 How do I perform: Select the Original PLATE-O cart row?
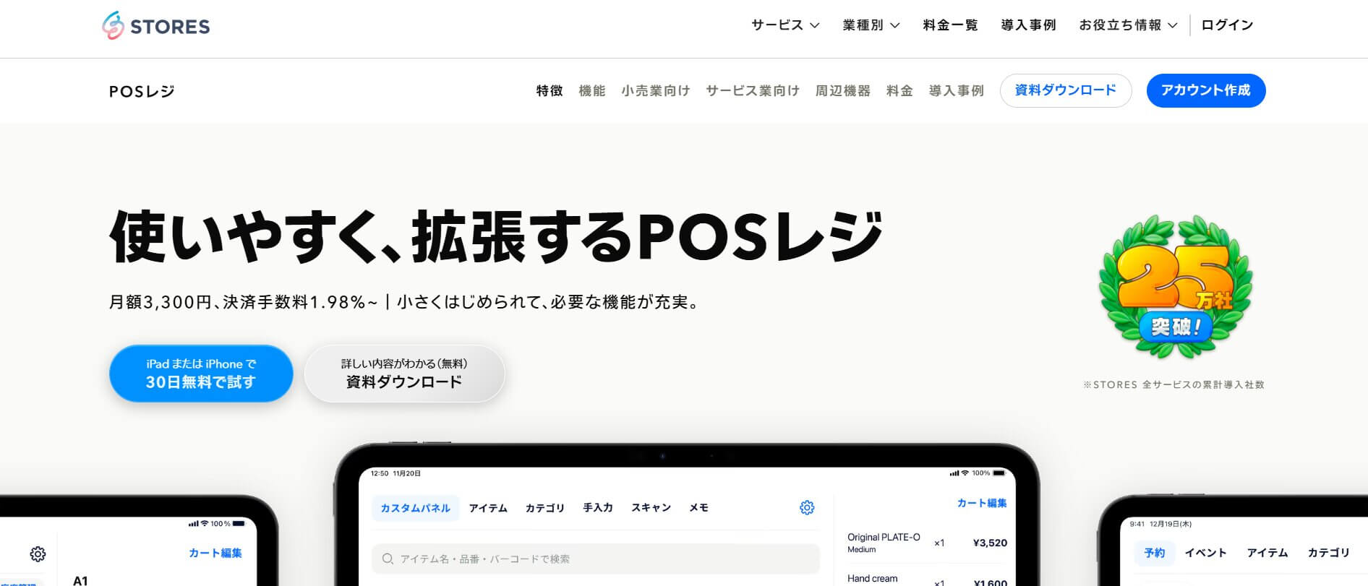[x=927, y=543]
